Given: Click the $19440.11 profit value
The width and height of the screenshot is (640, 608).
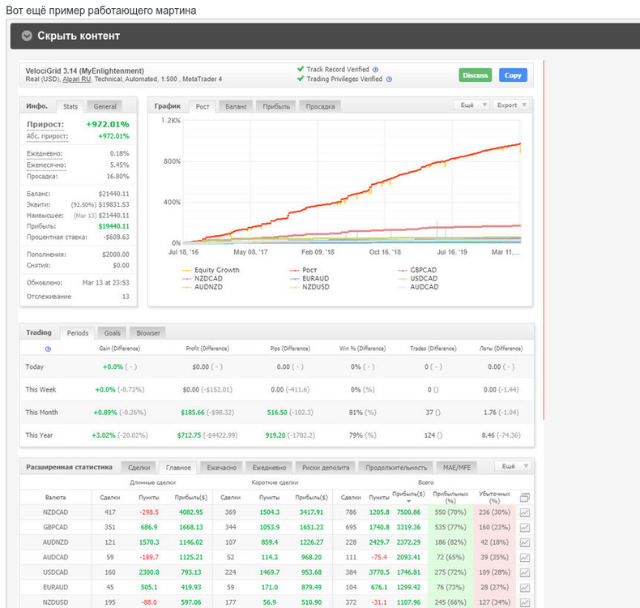Looking at the screenshot, I should [113, 226].
